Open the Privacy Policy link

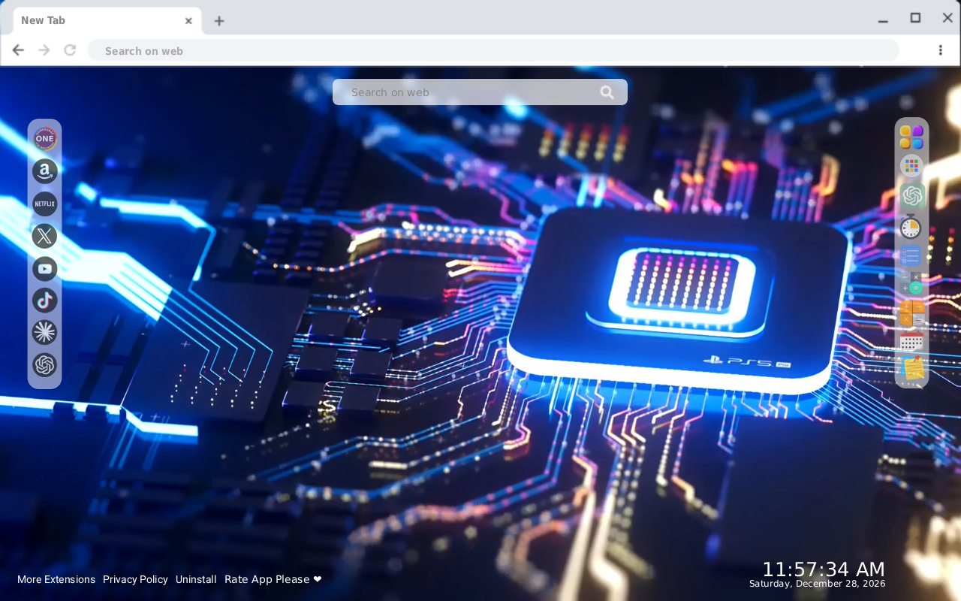pyautogui.click(x=135, y=579)
